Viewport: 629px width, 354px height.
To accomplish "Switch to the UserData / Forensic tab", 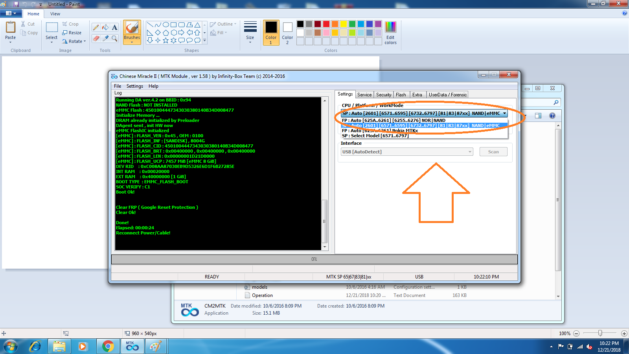I will pos(447,95).
